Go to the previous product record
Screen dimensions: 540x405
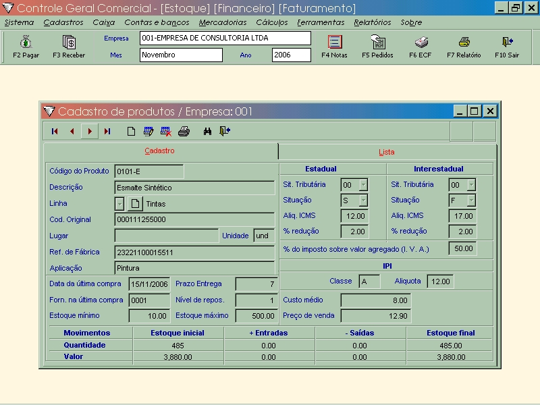click(72, 132)
